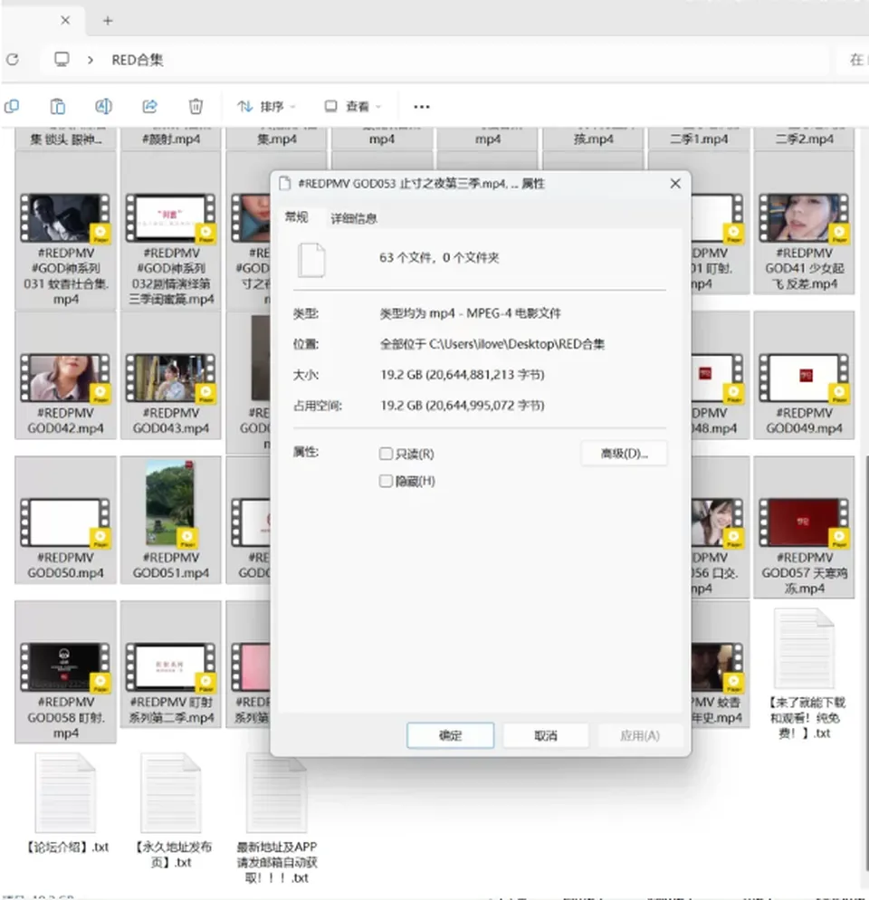Click the 确定 button

click(x=450, y=735)
